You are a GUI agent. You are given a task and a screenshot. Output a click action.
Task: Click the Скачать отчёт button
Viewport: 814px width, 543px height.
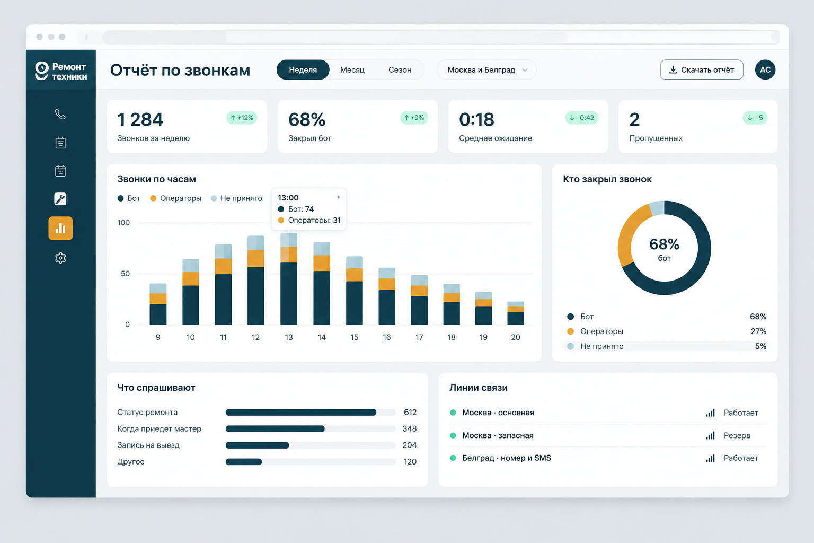coord(702,70)
